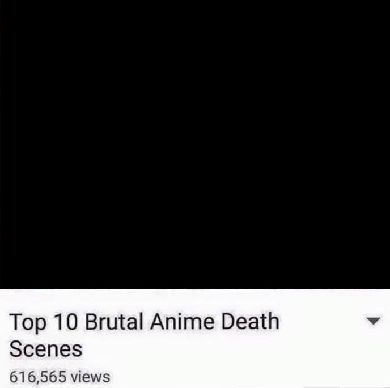Image resolution: width=390 pixels, height=388 pixels.
Task: Tap the black video player area
Action: [195, 144]
